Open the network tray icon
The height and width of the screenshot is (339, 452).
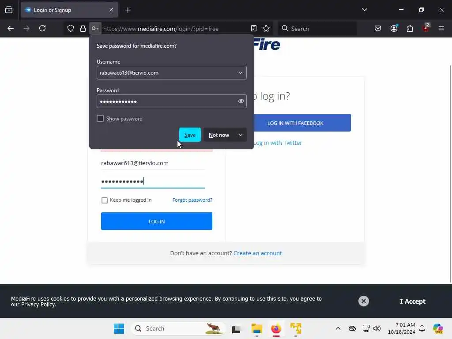[x=366, y=328]
